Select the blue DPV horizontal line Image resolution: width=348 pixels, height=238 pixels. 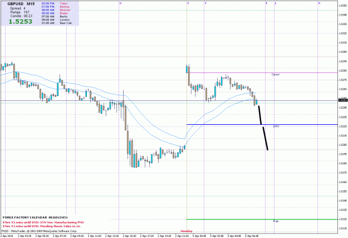point(262,124)
